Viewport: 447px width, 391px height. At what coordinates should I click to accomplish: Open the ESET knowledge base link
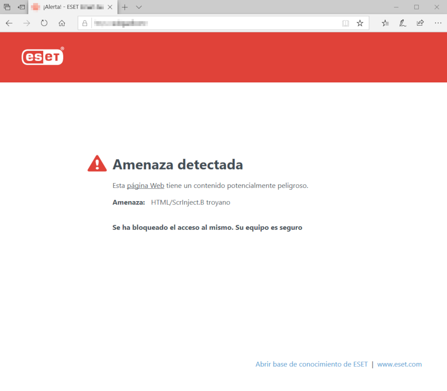pos(311,364)
